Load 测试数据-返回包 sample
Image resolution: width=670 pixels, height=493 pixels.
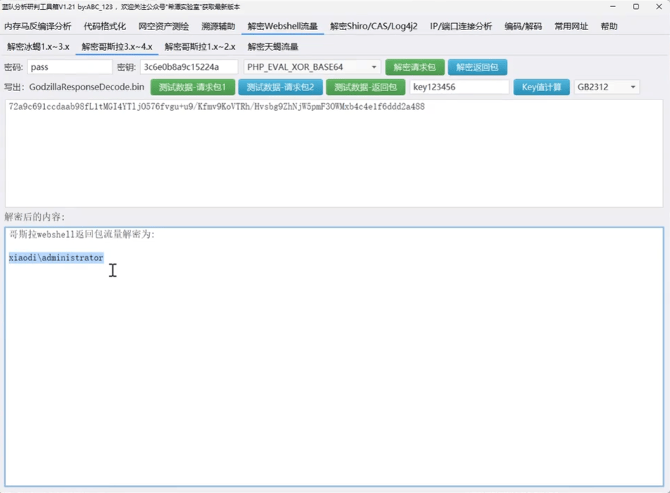[365, 87]
